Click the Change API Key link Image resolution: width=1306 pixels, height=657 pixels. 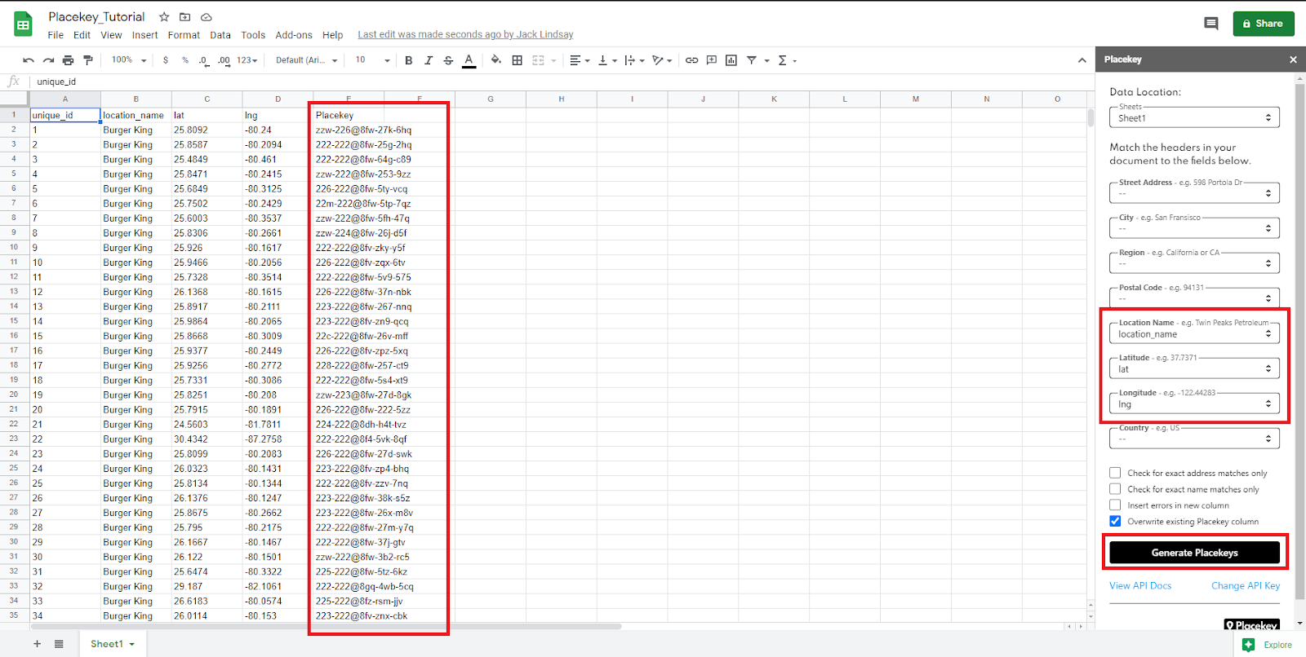(x=1246, y=586)
